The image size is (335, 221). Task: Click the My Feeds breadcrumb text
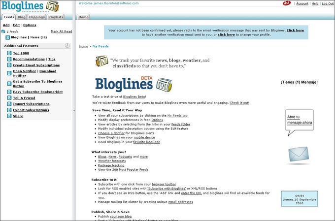click(x=100, y=46)
